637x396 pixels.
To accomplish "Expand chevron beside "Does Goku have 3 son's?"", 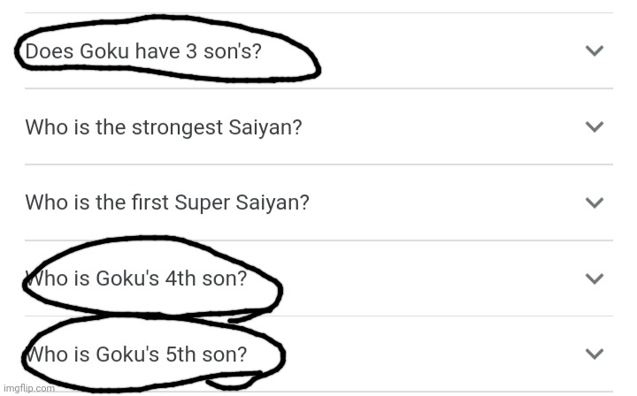I will click(x=595, y=50).
